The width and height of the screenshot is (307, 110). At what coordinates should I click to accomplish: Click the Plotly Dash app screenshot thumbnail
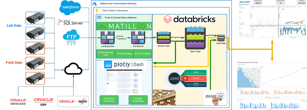pos(124,82)
